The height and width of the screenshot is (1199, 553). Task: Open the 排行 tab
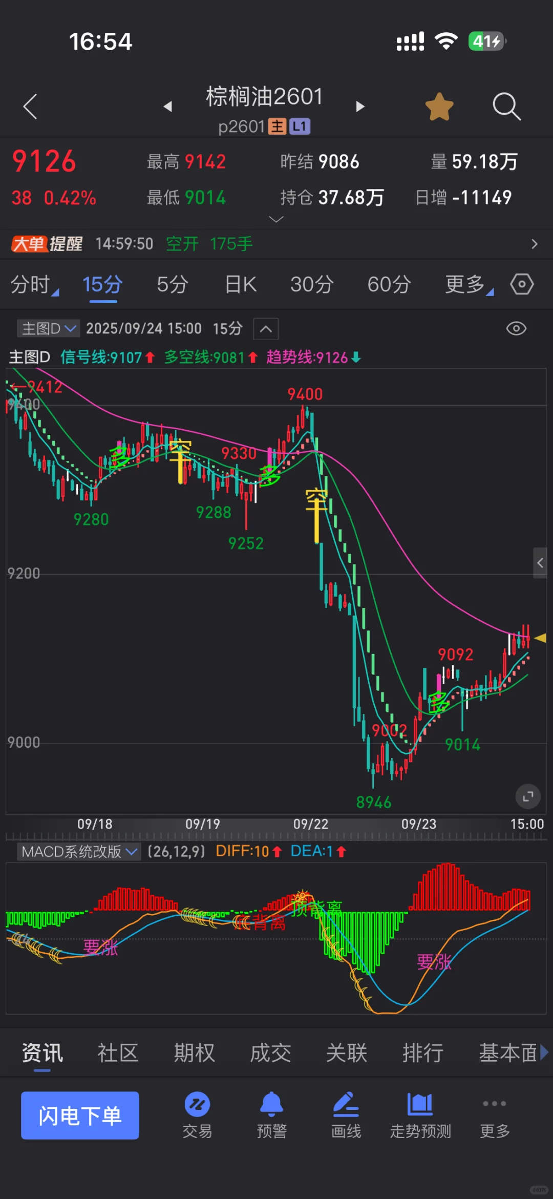point(423,1053)
